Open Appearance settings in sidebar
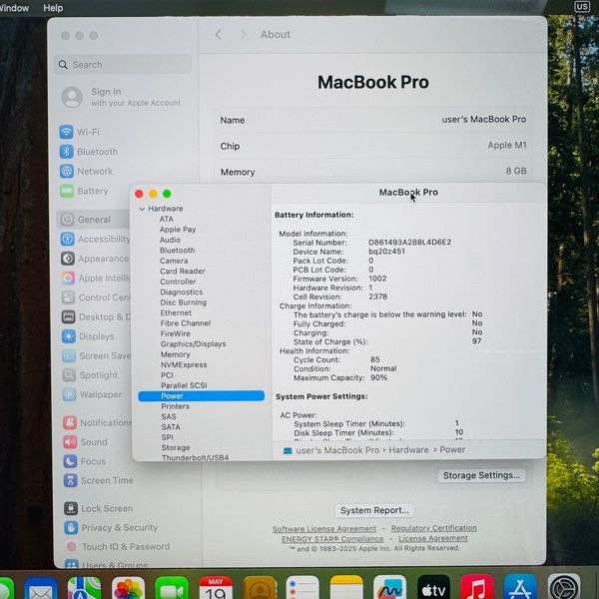The height and width of the screenshot is (599, 599). [x=95, y=259]
